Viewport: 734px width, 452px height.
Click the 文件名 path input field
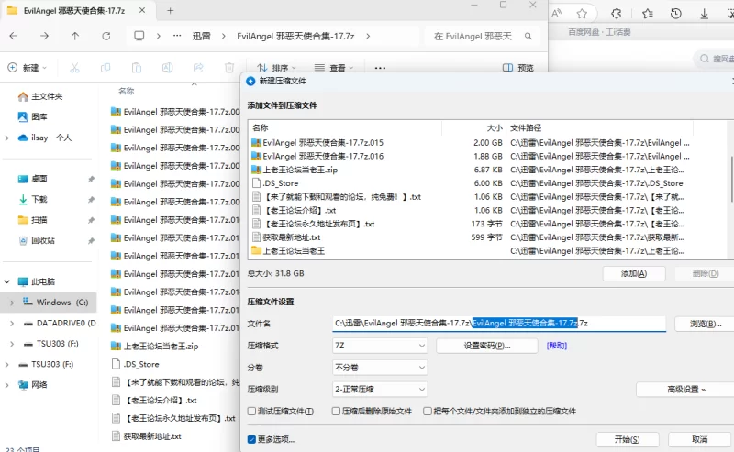pyautogui.click(x=499, y=324)
